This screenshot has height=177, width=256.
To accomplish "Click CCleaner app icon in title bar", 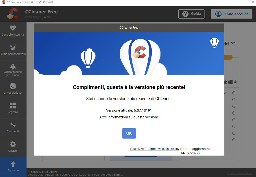I will click(x=3, y=2).
